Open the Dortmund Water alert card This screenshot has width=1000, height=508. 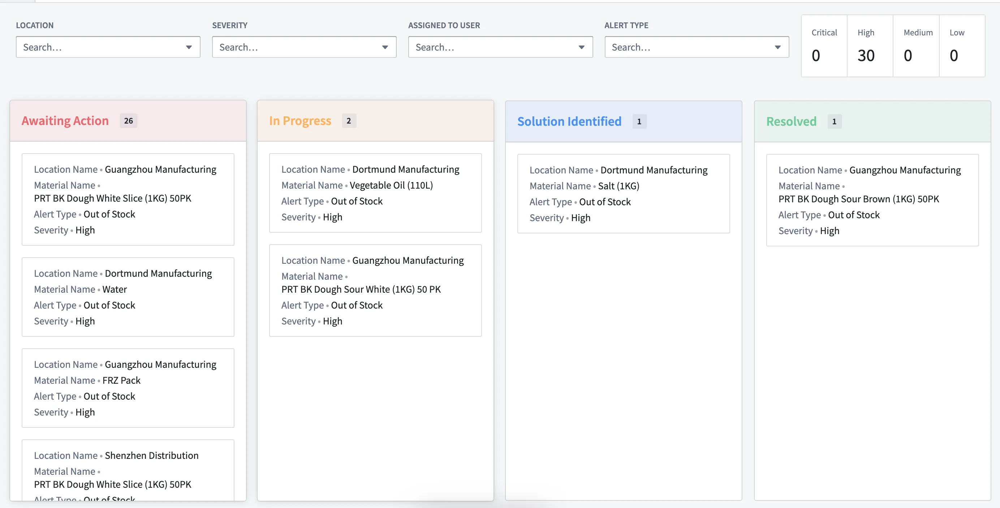128,297
